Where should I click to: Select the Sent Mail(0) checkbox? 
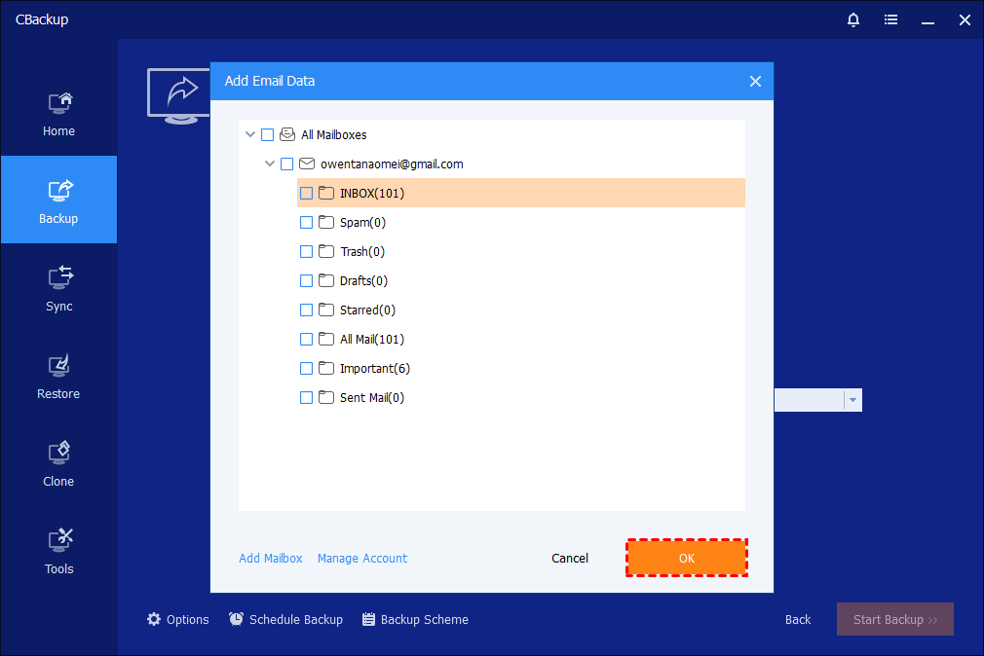[306, 398]
